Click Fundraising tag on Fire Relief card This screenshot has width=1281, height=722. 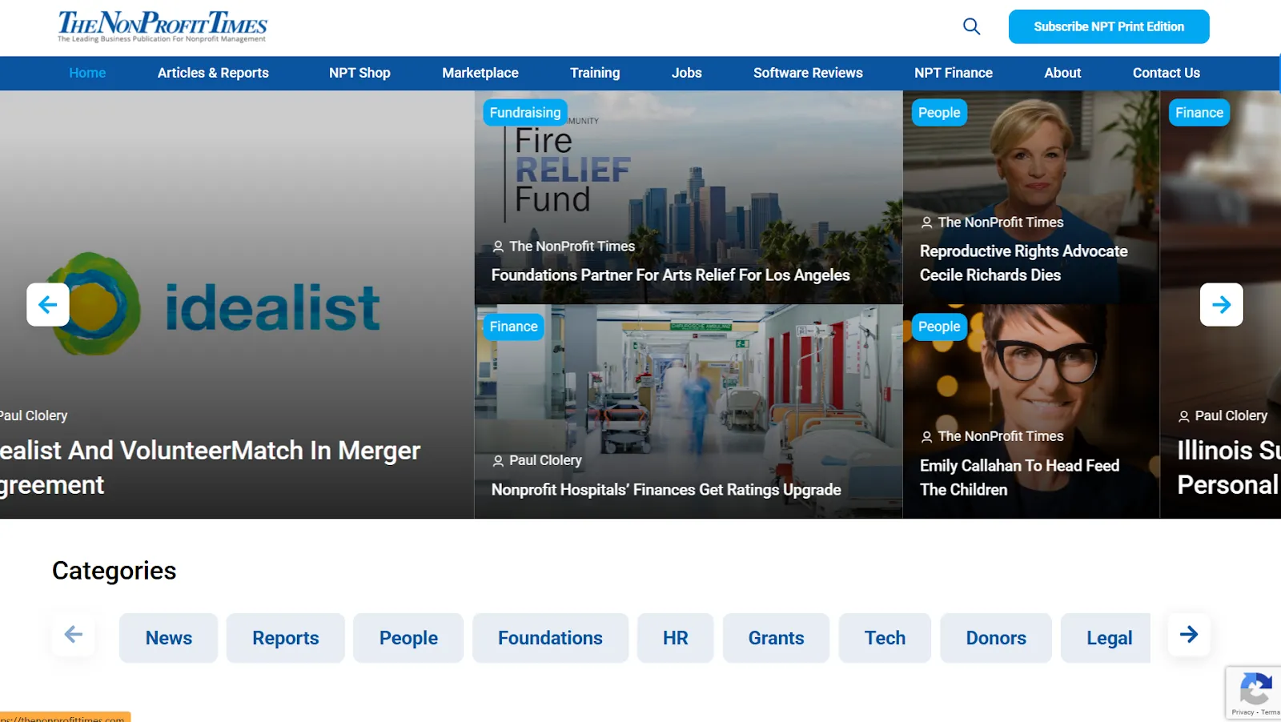pos(525,113)
